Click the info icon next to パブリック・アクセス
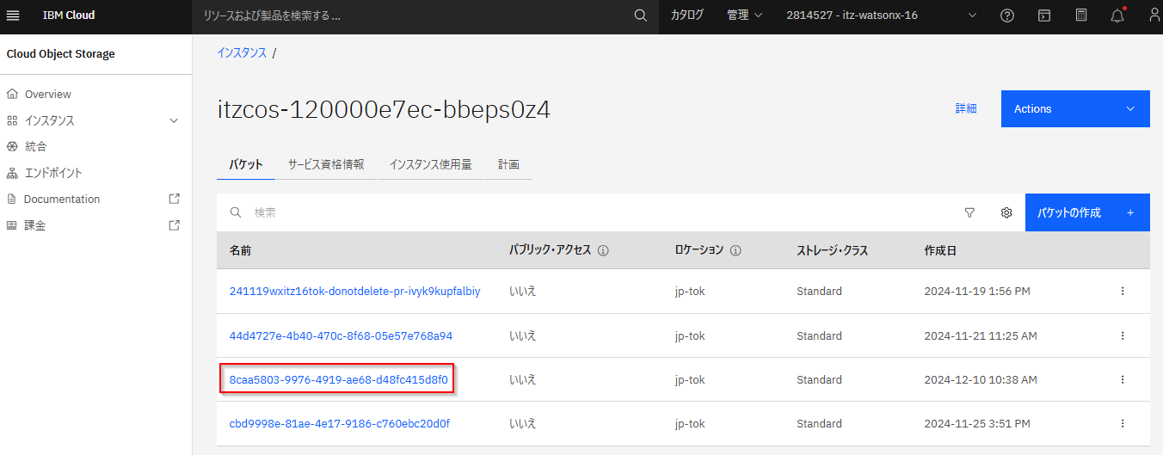The image size is (1163, 455). pos(603,251)
